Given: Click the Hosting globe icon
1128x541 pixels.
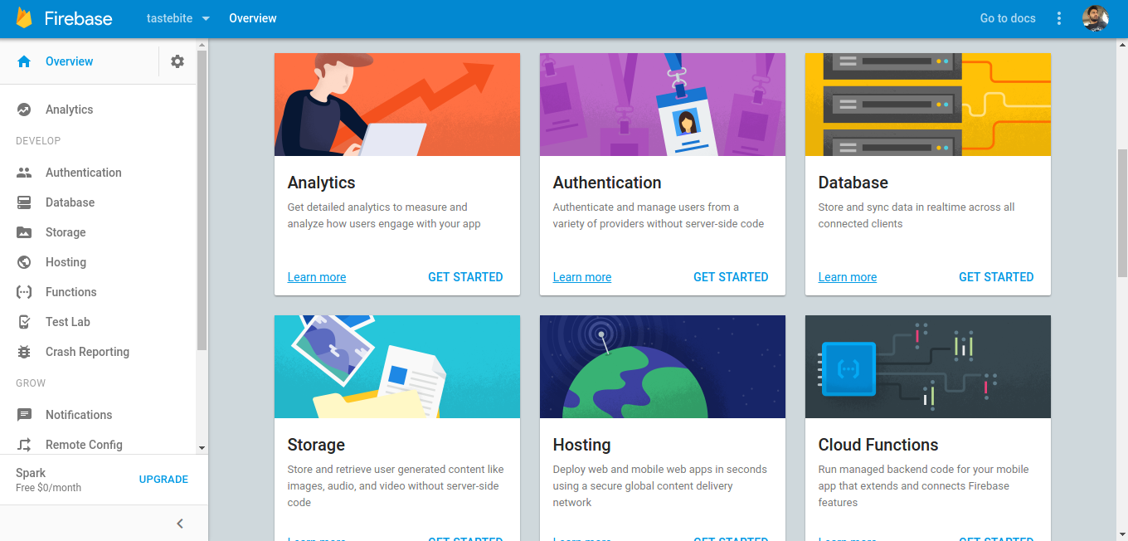Looking at the screenshot, I should pos(24,262).
